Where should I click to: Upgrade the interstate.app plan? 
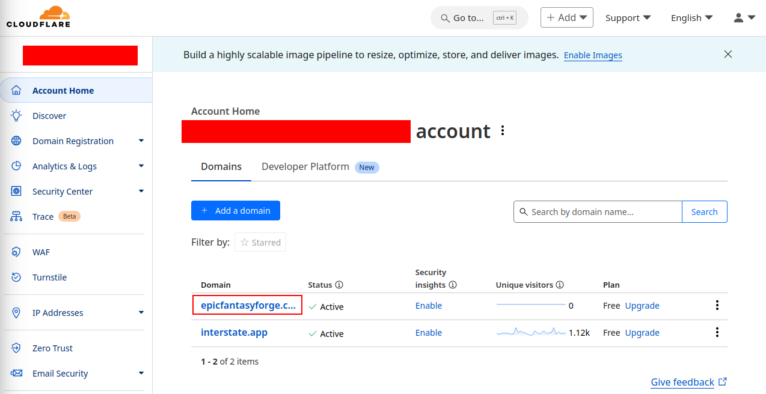pos(642,333)
